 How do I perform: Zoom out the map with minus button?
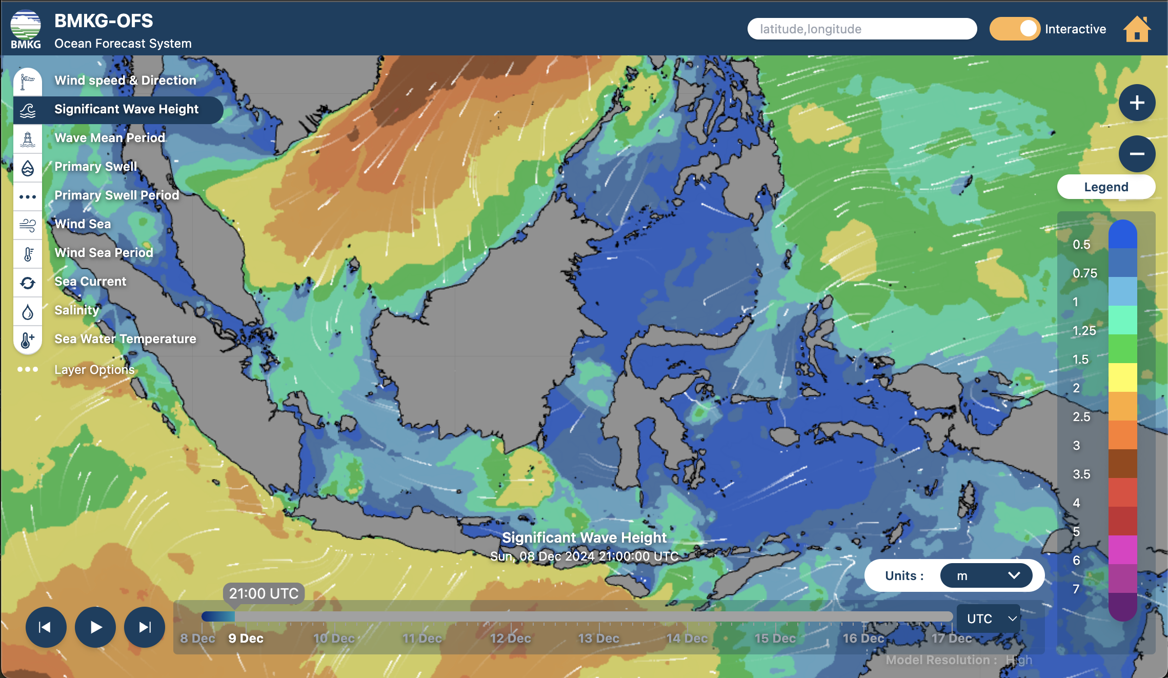coord(1137,154)
